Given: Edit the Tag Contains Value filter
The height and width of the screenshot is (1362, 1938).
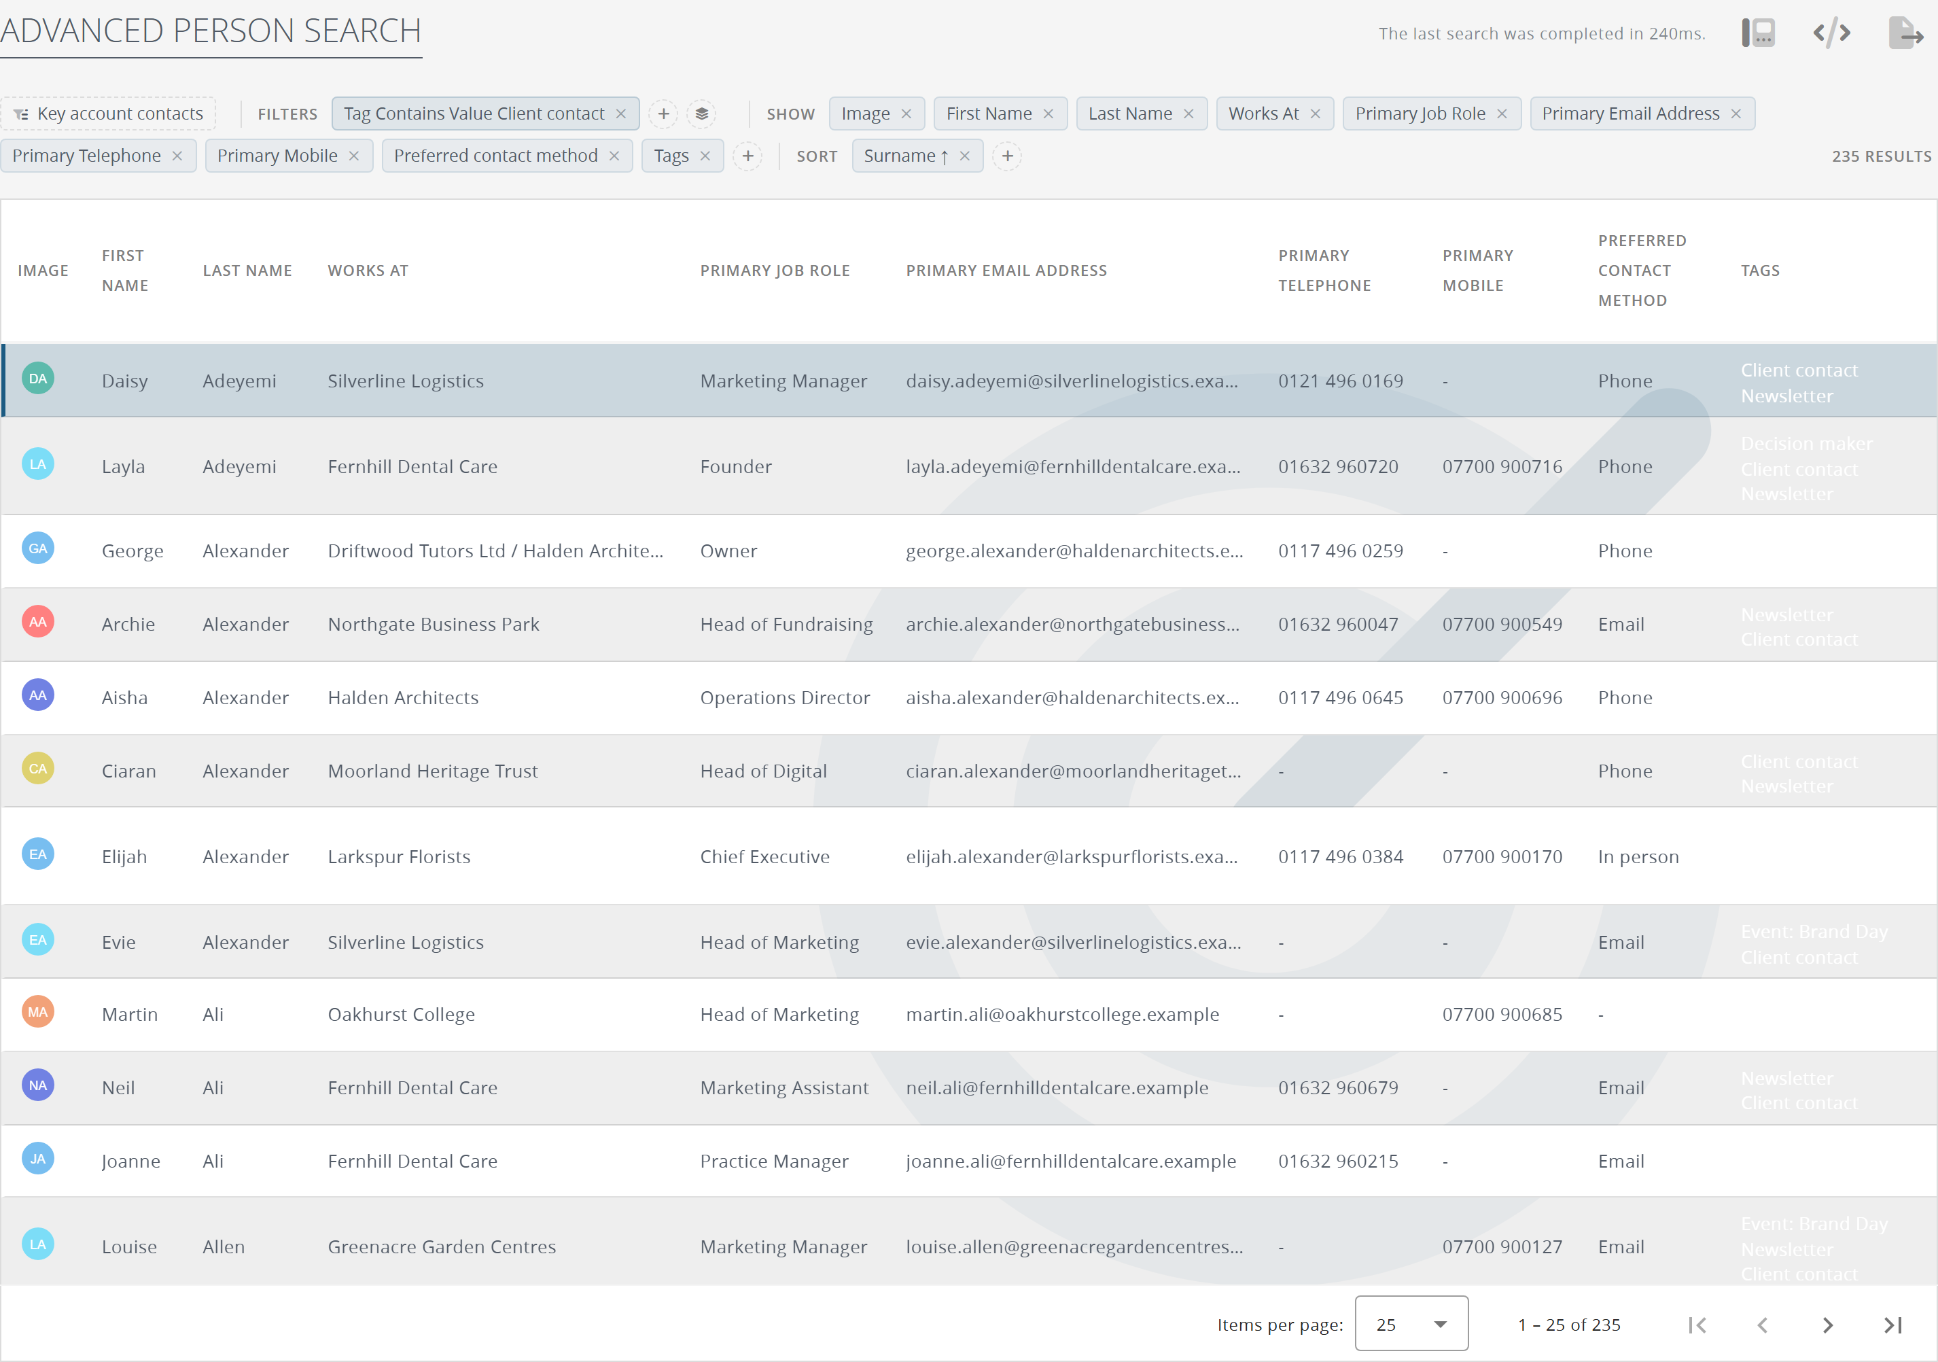Looking at the screenshot, I should click(x=474, y=113).
